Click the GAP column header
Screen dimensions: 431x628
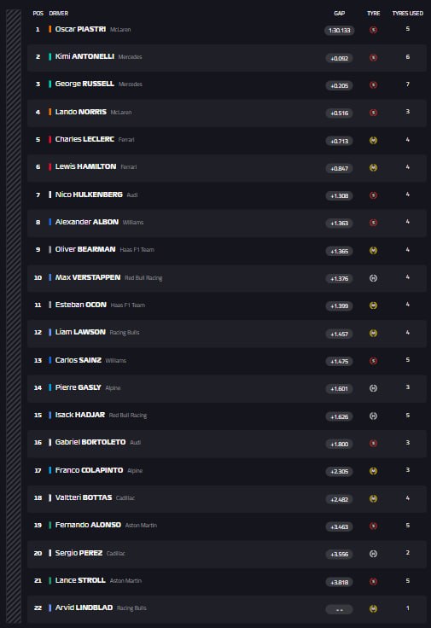pyautogui.click(x=340, y=13)
